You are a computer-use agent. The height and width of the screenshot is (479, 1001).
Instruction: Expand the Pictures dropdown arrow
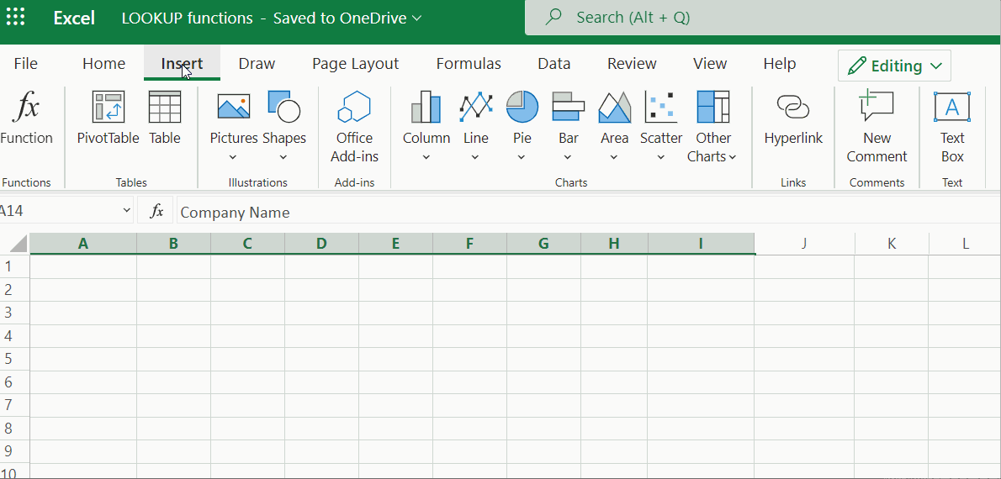pyautogui.click(x=234, y=157)
